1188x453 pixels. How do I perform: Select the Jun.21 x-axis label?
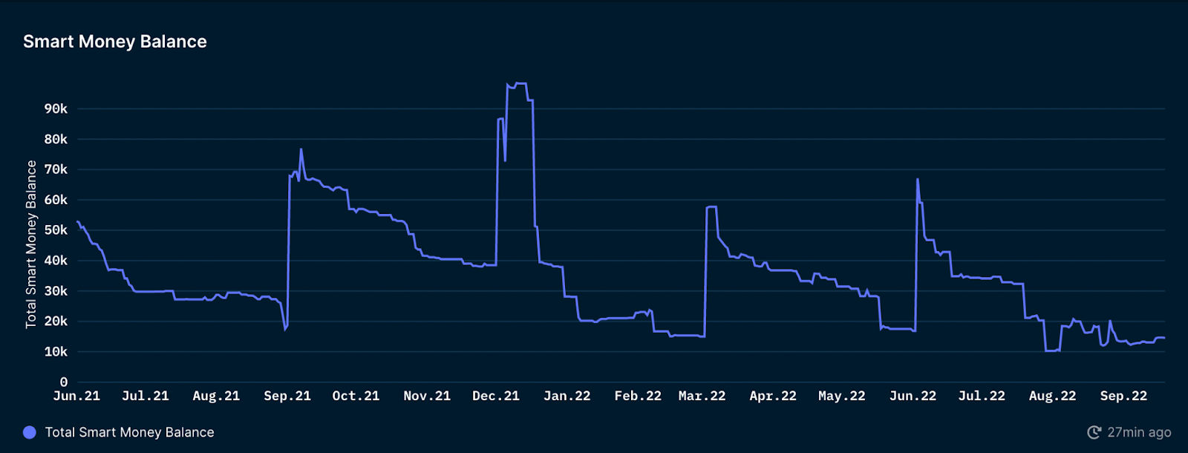point(76,396)
